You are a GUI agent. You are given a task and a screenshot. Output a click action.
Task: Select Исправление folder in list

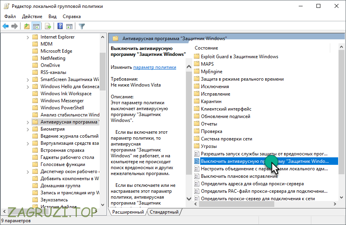[x=216, y=94]
